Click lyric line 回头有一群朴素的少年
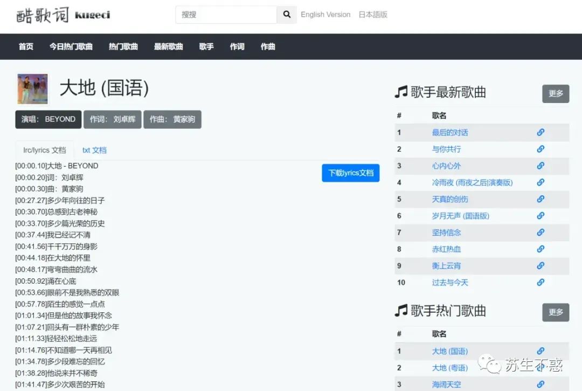Screen dimensions: 582x391 point(67,327)
